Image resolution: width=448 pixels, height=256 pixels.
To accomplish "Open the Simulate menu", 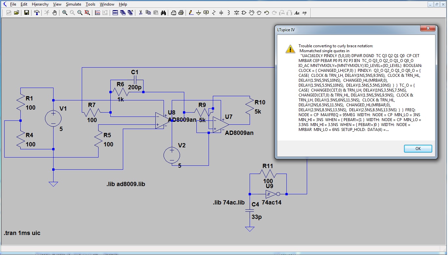I will tap(73, 4).
